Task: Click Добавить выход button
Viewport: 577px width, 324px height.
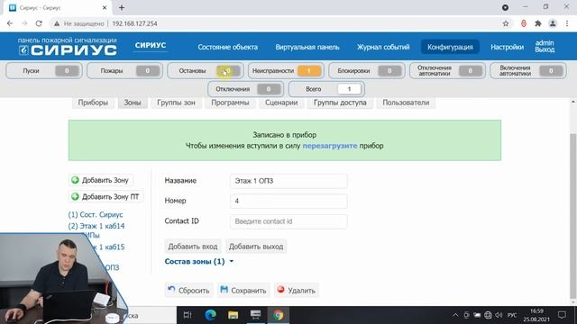Action: pos(256,247)
